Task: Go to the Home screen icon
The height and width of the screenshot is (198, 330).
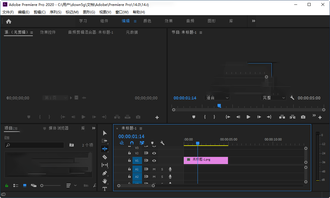Action: point(9,21)
